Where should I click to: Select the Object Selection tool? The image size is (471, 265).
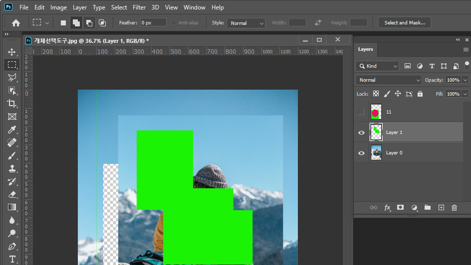click(11, 91)
